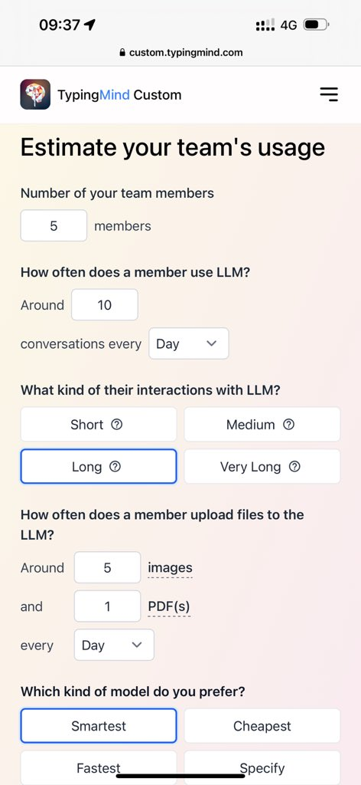361x785 pixels.
Task: Select the Fastest model button
Action: coord(99,767)
